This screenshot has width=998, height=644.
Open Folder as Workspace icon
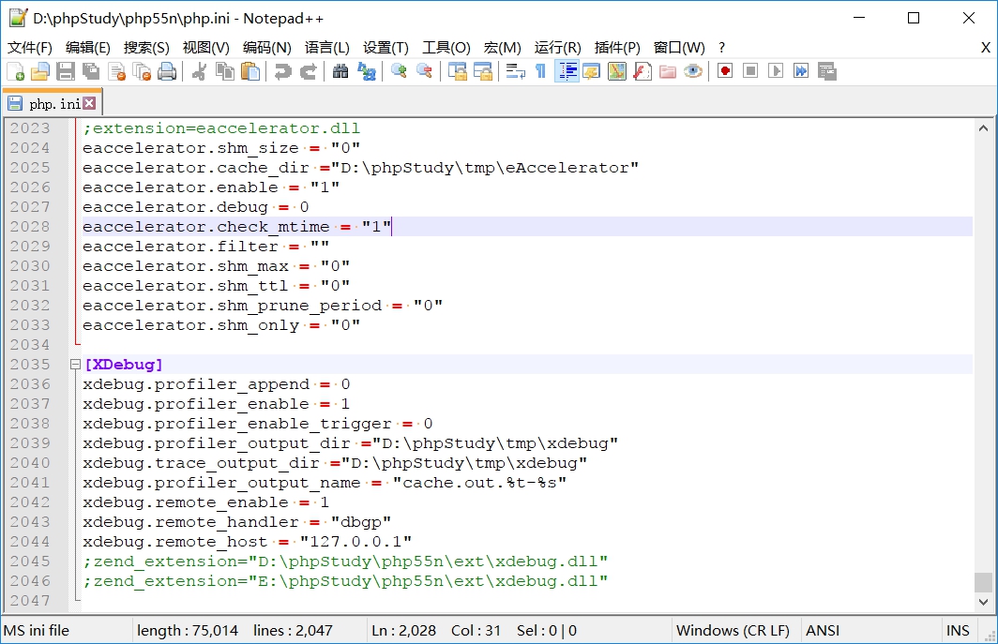668,71
